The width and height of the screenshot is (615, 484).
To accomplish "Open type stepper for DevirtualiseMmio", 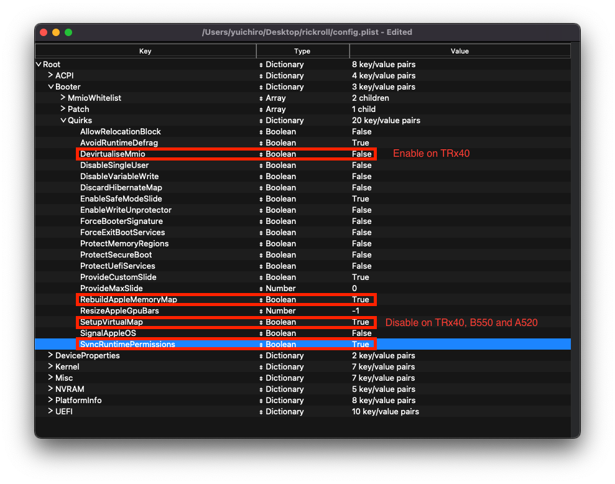I will pos(261,154).
